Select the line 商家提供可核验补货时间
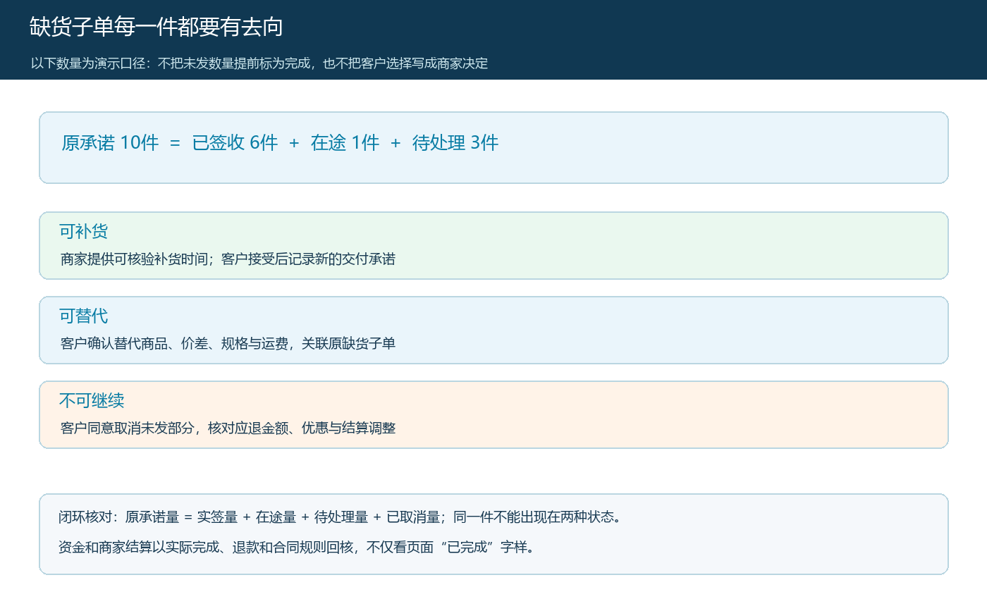Viewport: 987px width, 599px height. (228, 259)
